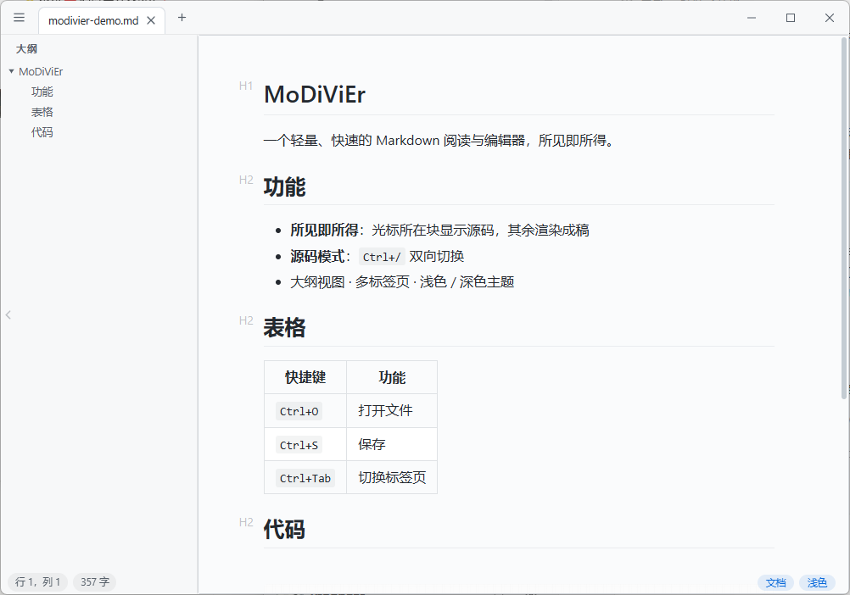The image size is (850, 595).
Task: Close the modivier-demo.md tab
Action: point(151,20)
